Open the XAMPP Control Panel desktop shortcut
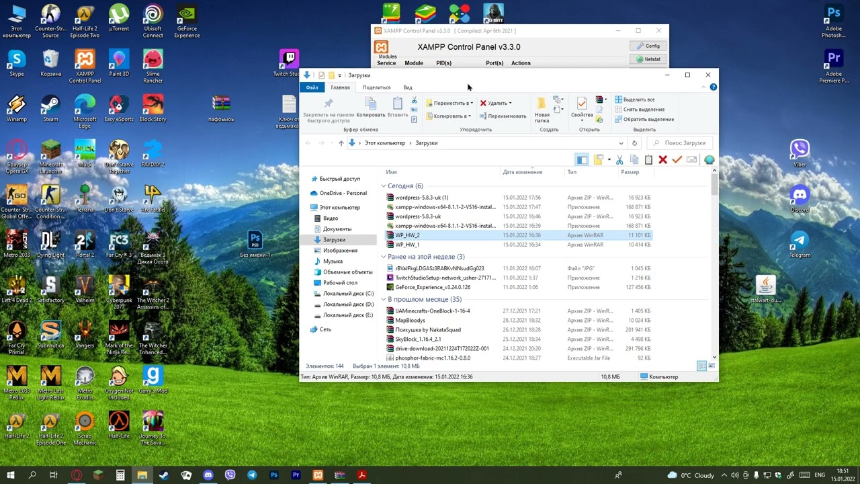 pos(85,66)
